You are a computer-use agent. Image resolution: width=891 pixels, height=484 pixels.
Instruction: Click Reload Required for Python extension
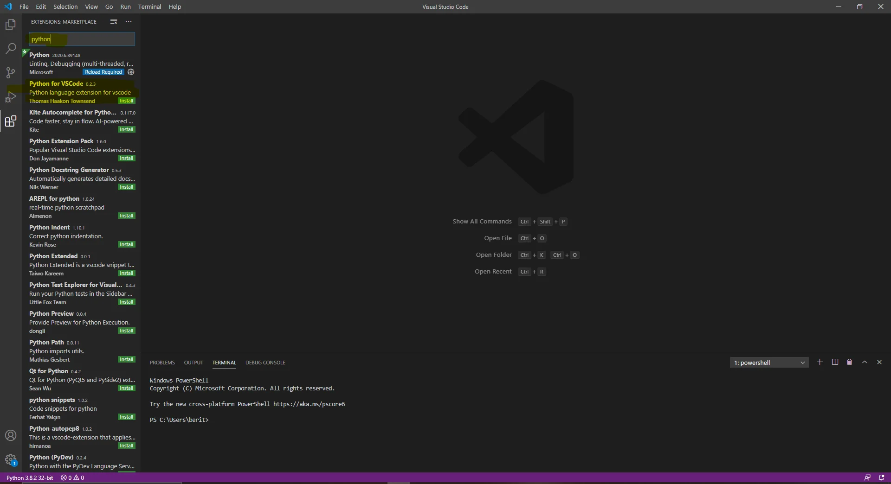(103, 72)
